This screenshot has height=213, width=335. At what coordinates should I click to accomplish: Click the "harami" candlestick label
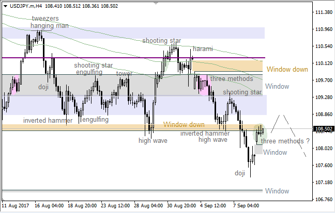click(202, 49)
